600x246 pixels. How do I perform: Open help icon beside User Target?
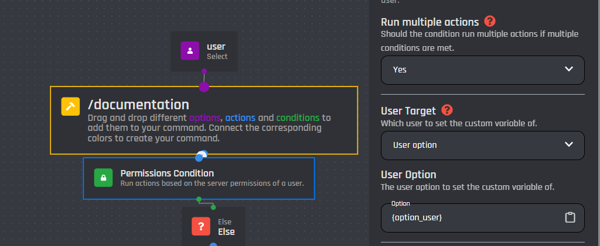pos(447,110)
